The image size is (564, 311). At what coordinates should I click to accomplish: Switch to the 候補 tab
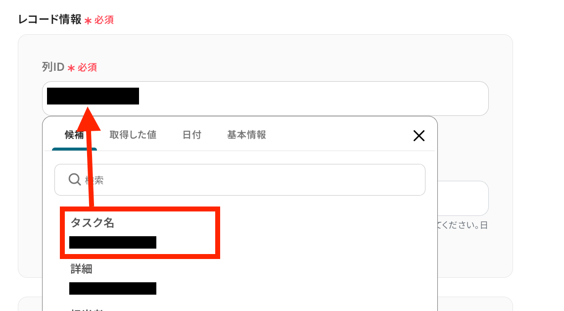74,135
